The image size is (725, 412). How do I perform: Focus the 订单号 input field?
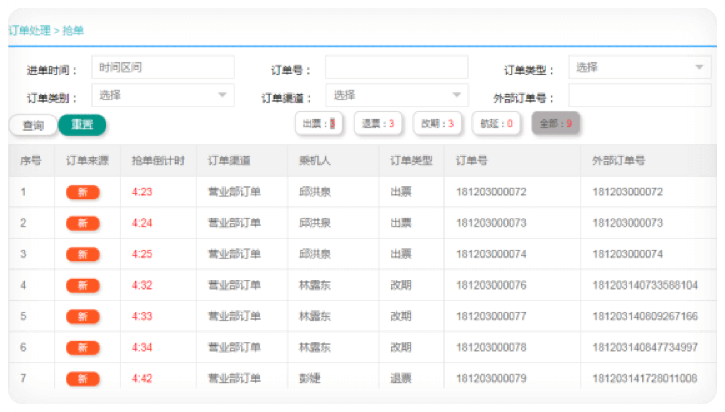(x=396, y=68)
